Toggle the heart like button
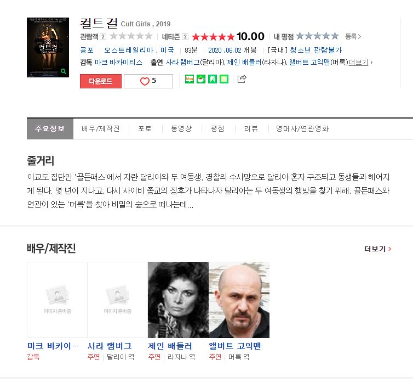Image resolution: width=413 pixels, height=388 pixels. (x=148, y=81)
